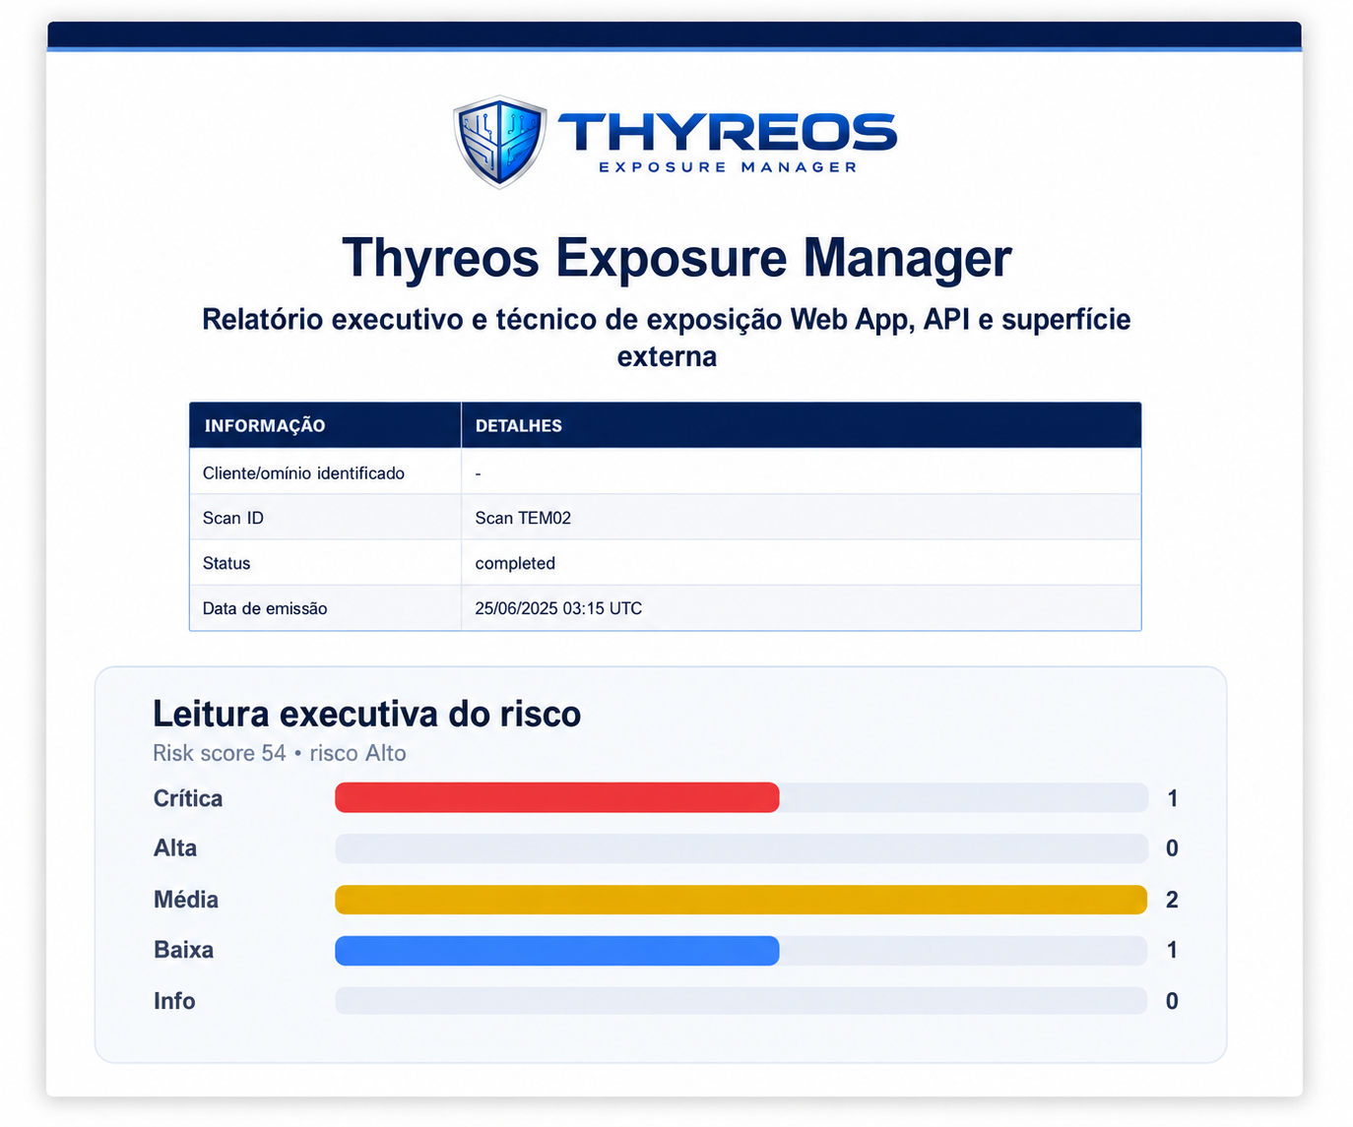The height and width of the screenshot is (1127, 1353).
Task: Click the 'Baixa' severity label
Action: [x=183, y=950]
